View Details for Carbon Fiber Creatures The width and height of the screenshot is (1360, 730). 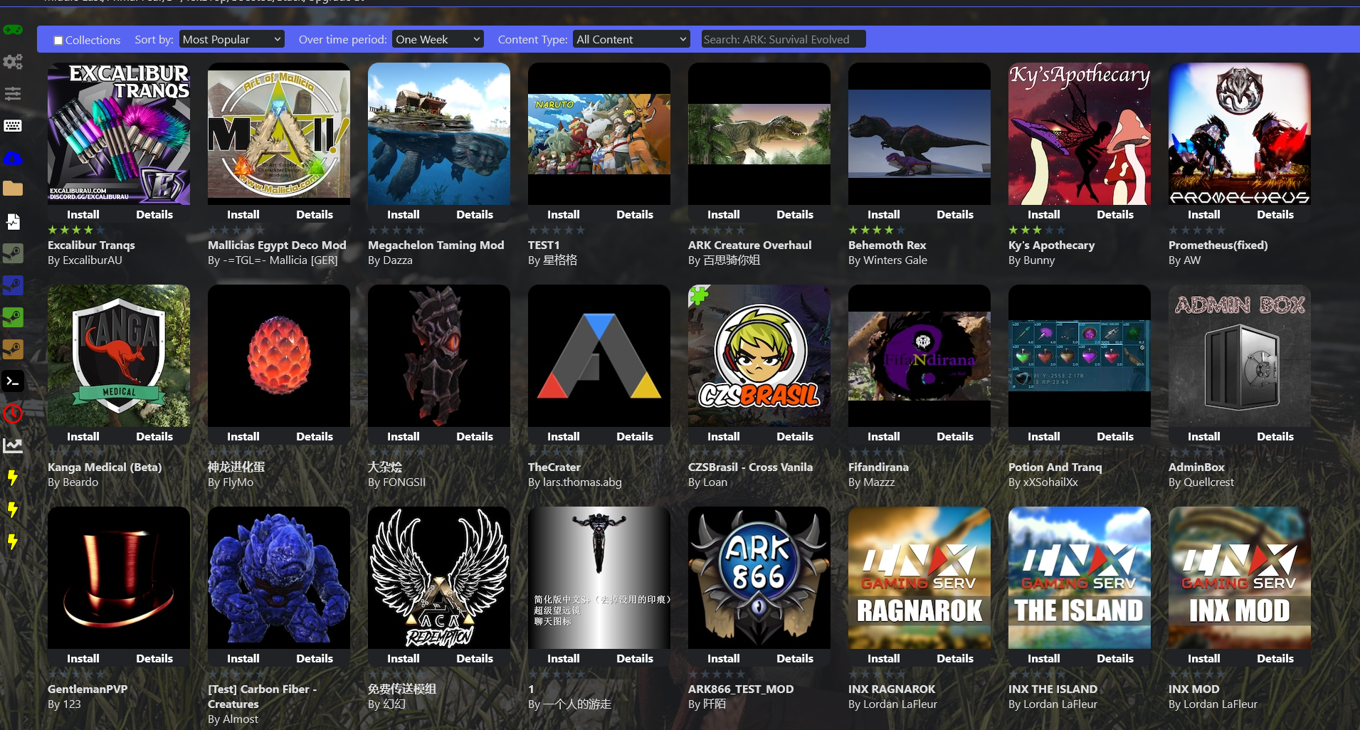click(x=315, y=658)
